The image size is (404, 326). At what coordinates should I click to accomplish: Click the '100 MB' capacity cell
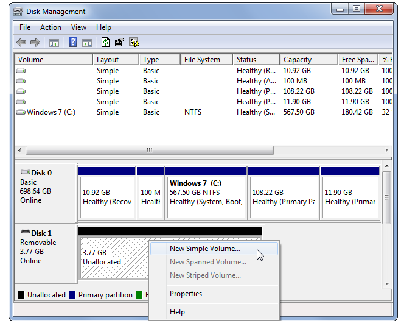[x=295, y=81]
